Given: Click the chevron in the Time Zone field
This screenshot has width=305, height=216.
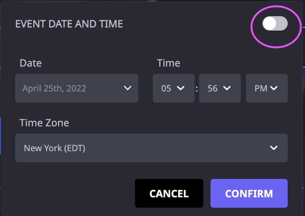Looking at the screenshot, I should tap(273, 148).
